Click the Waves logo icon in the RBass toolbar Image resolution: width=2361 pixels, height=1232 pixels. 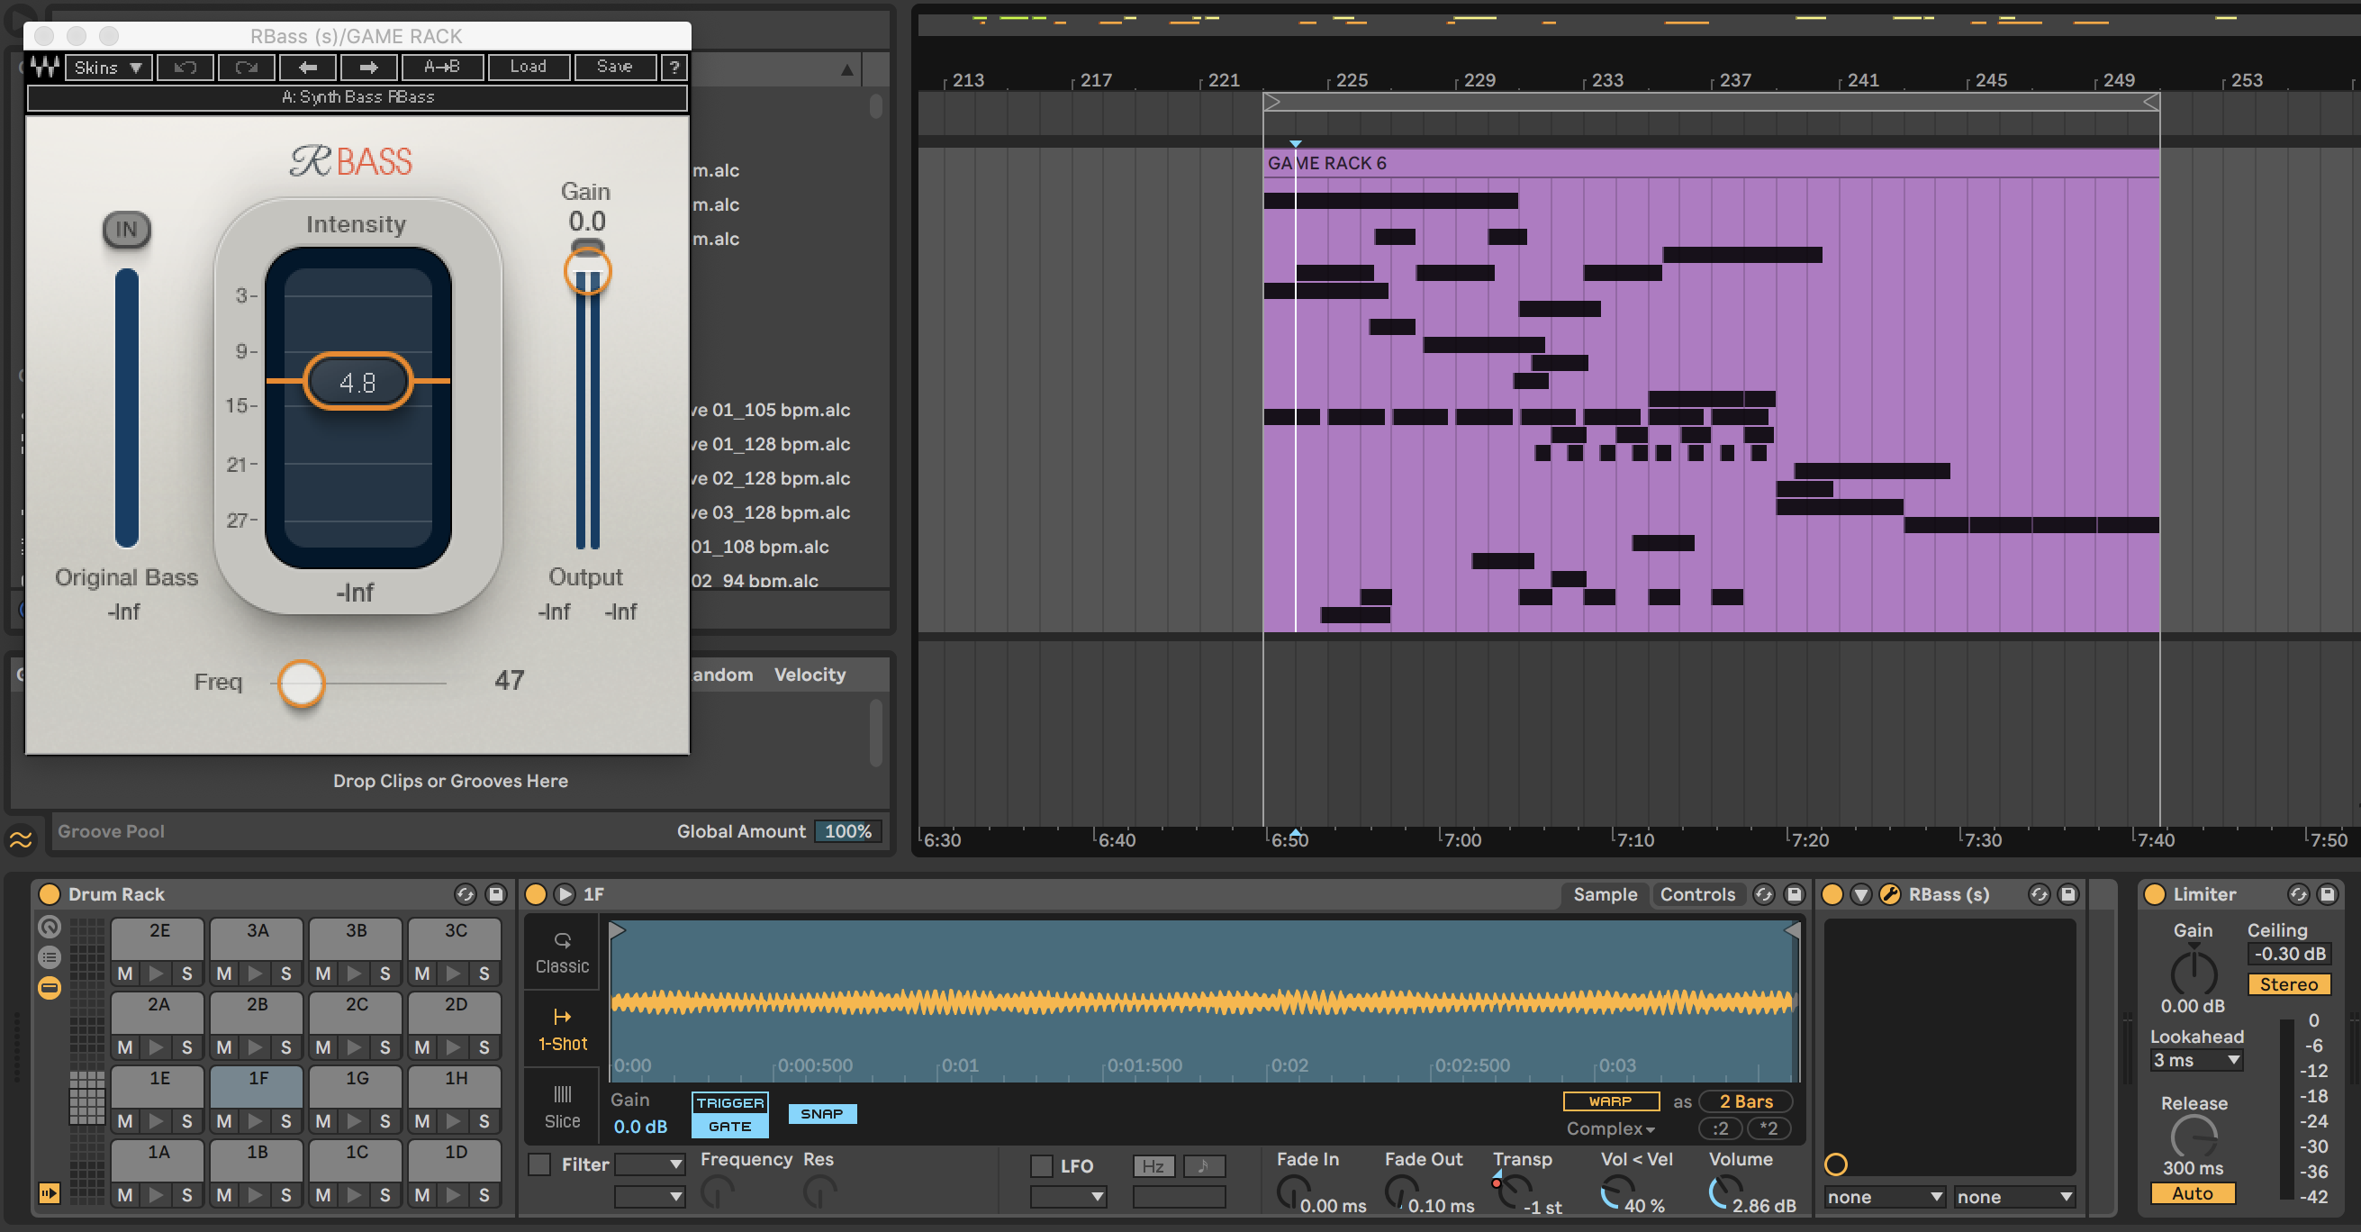tap(45, 67)
